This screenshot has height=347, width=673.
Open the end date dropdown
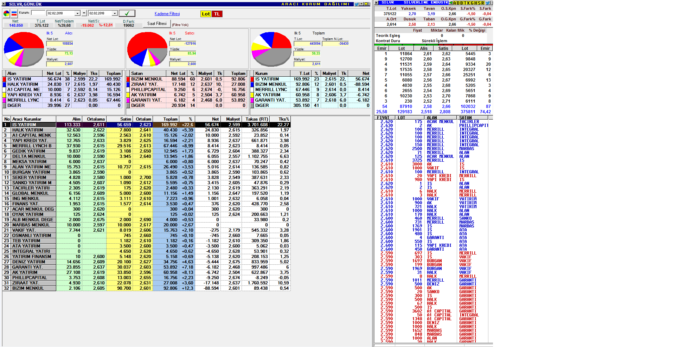115,13
